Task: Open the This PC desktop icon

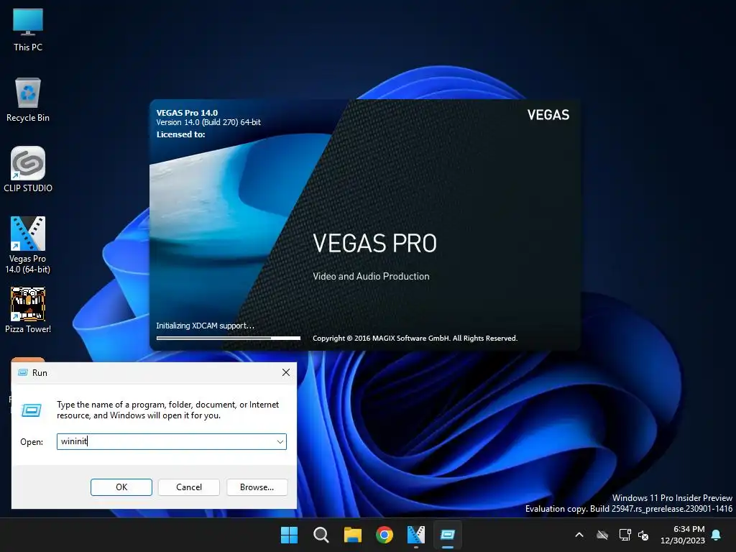Action: (28, 30)
